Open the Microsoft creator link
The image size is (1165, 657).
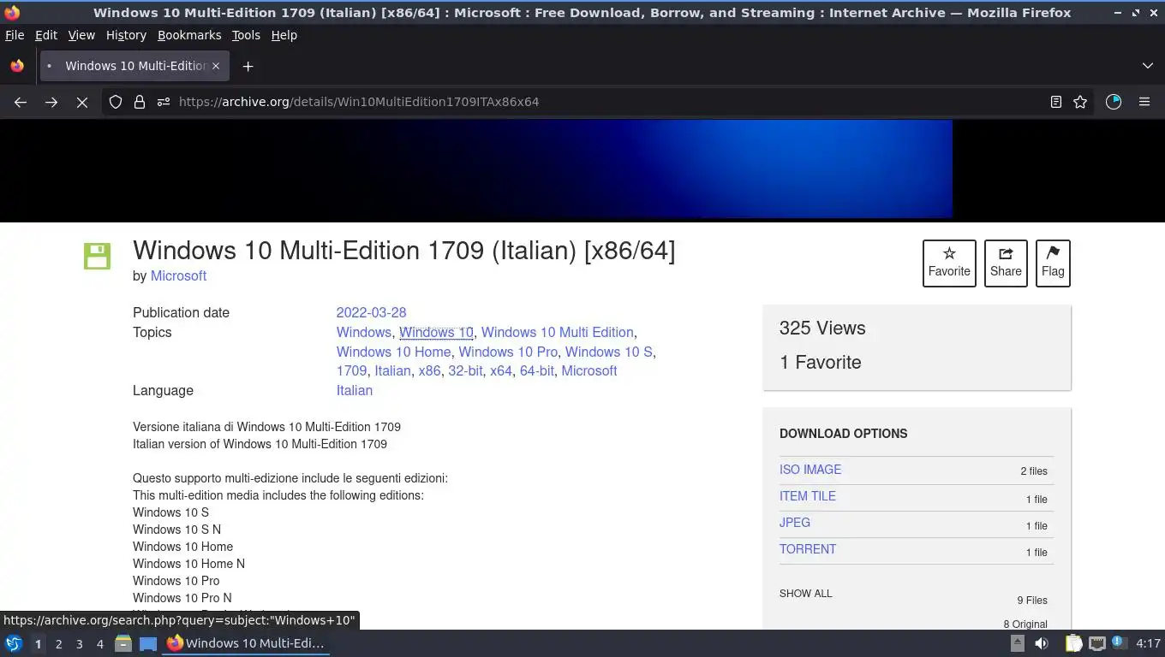pyautogui.click(x=178, y=275)
